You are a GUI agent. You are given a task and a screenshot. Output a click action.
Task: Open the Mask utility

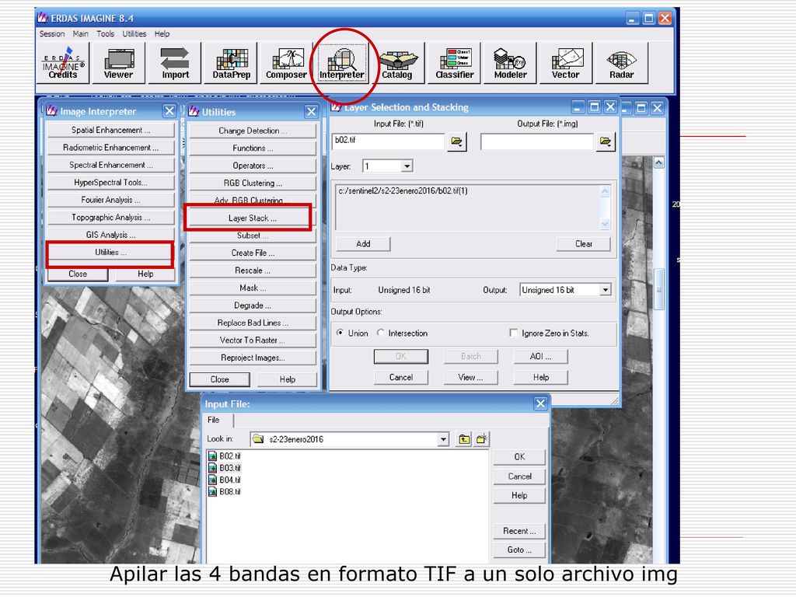coord(253,288)
